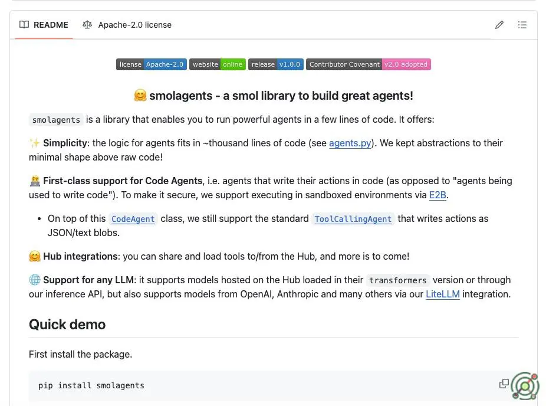Open the README outline list icon
This screenshot has width=546, height=406.
click(x=522, y=25)
